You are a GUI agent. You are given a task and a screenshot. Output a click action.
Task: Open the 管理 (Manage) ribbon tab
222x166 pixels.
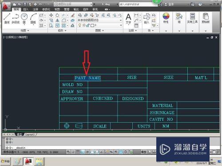(x=67, y=9)
